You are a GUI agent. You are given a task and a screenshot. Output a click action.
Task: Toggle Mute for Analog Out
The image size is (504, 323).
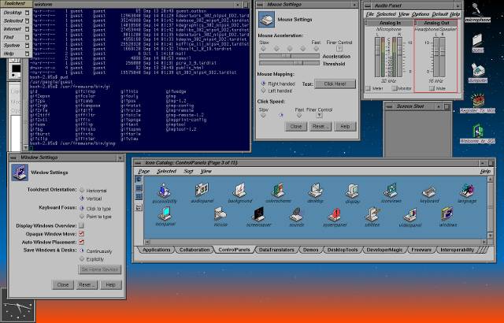click(430, 88)
